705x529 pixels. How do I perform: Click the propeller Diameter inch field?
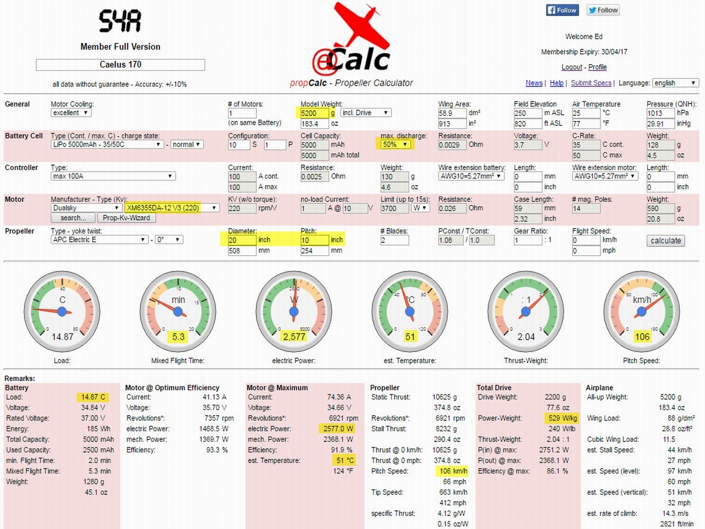click(x=242, y=240)
